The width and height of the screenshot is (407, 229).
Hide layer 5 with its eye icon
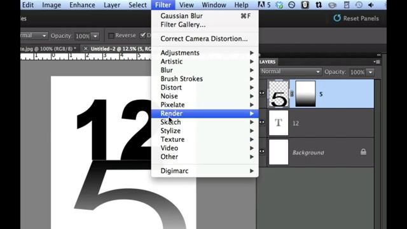tap(262, 93)
